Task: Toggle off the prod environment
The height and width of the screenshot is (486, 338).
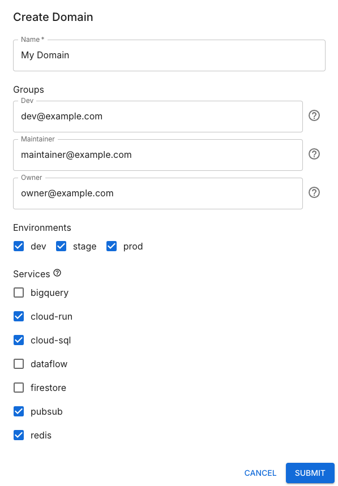Action: click(111, 246)
